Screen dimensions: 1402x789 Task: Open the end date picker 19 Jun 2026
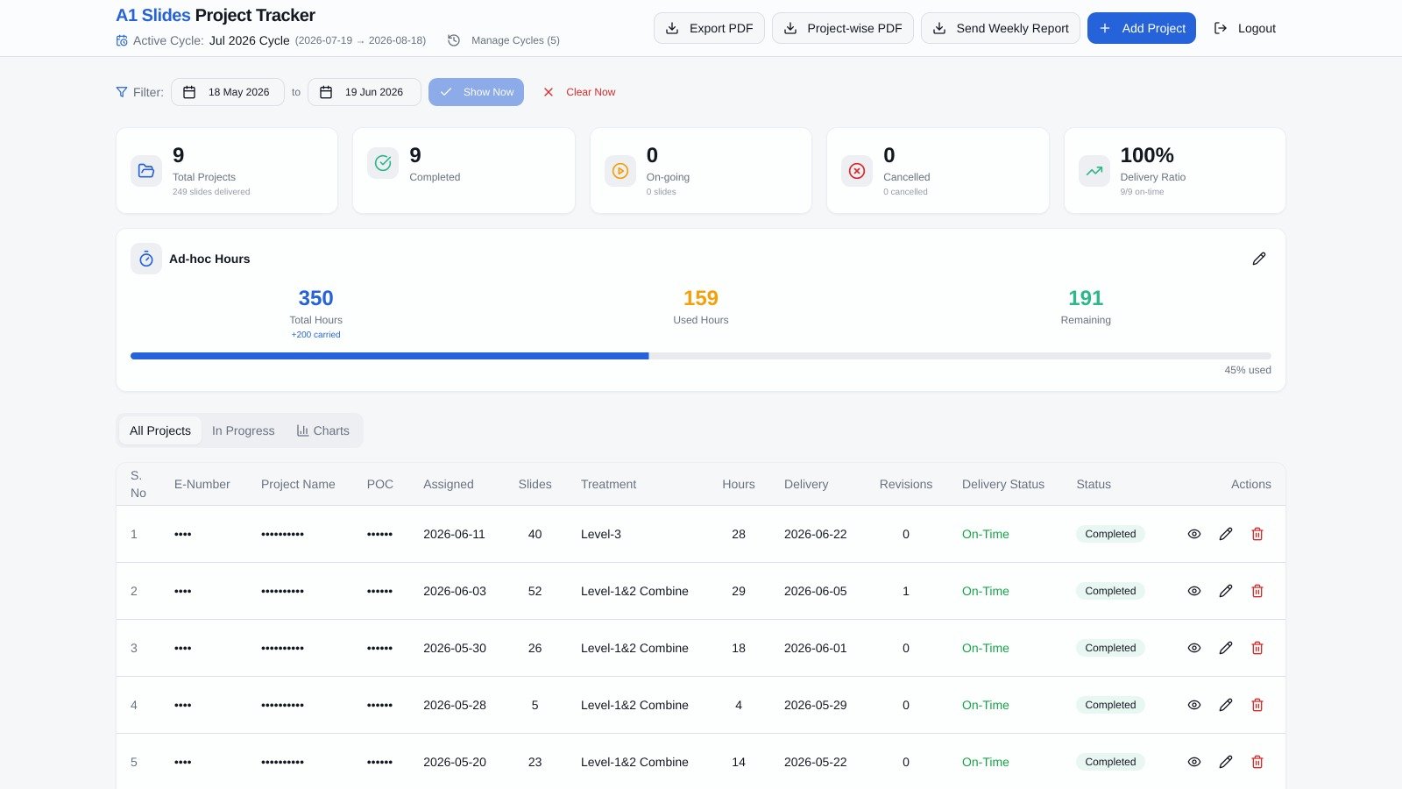click(x=365, y=92)
